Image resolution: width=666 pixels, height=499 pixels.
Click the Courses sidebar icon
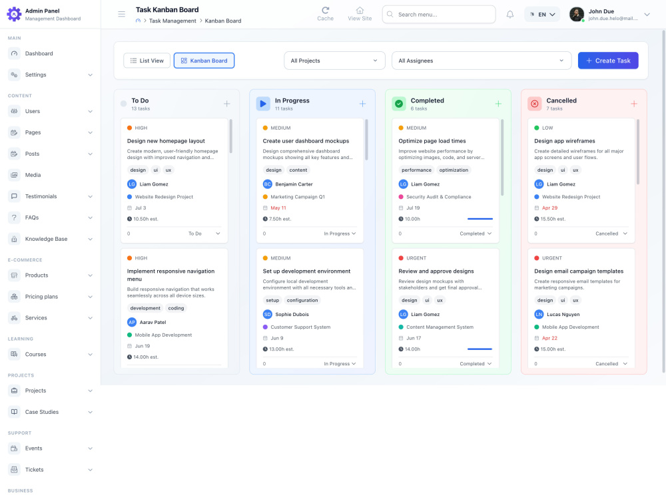coord(14,355)
